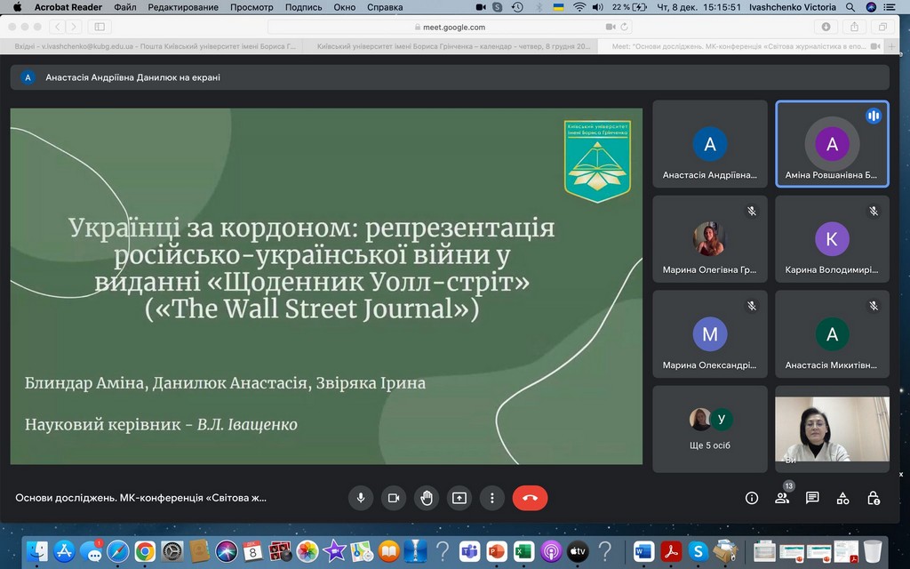Select Аміна Ровшанівна's video tile
Viewport: 910px width, 569px height.
[832, 144]
